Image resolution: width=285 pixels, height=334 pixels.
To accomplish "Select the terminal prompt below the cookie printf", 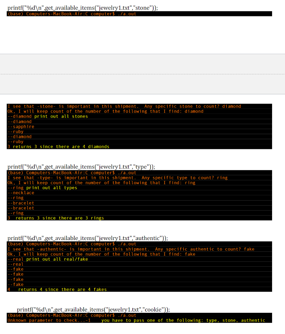I will 72,315.
